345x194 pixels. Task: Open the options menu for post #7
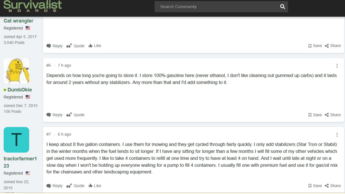pos(337,135)
